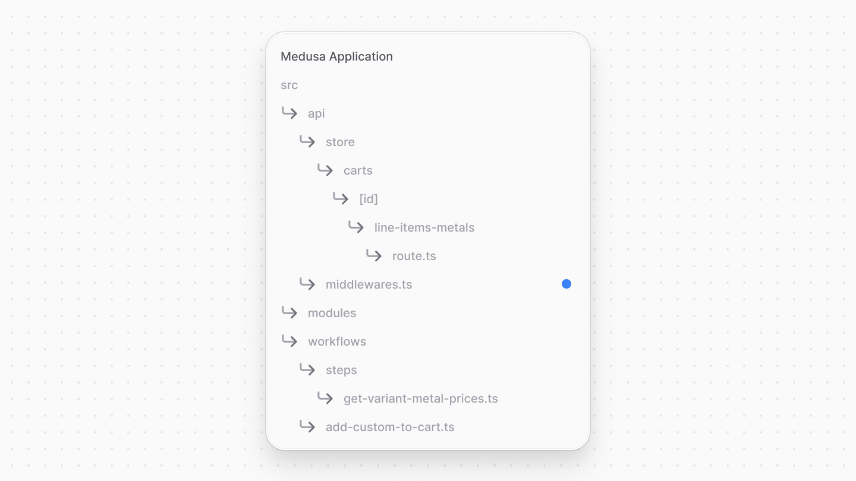
Task: Click the arrow icon beside line-items-metals
Action: click(356, 227)
